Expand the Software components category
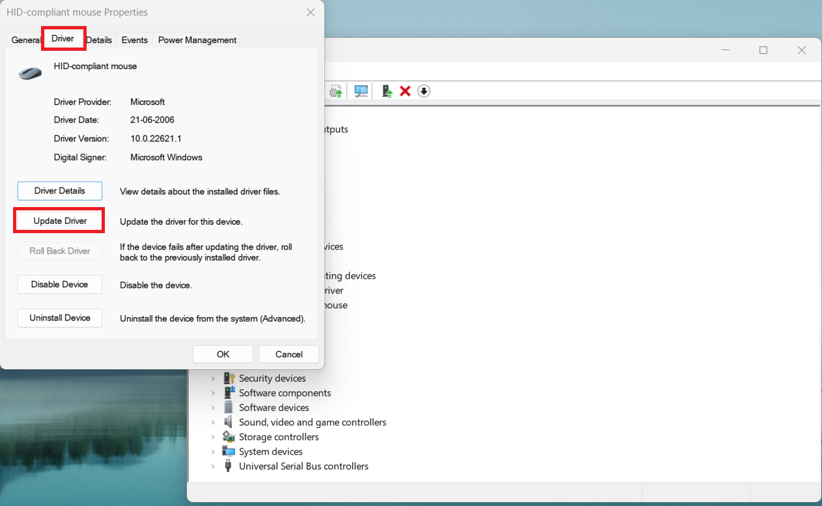The image size is (822, 506). tap(213, 393)
